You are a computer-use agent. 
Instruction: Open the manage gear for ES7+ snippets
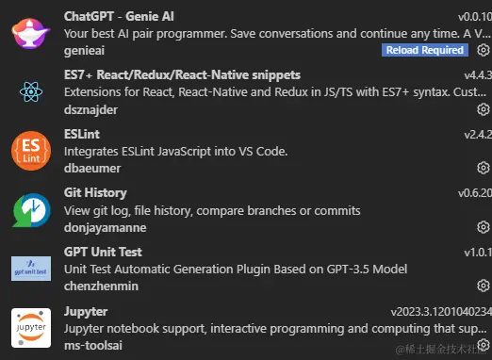[484, 109]
